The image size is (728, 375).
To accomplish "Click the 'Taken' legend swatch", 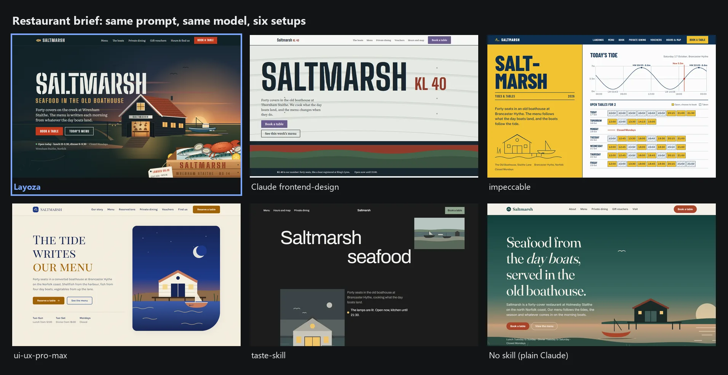I will tap(700, 105).
